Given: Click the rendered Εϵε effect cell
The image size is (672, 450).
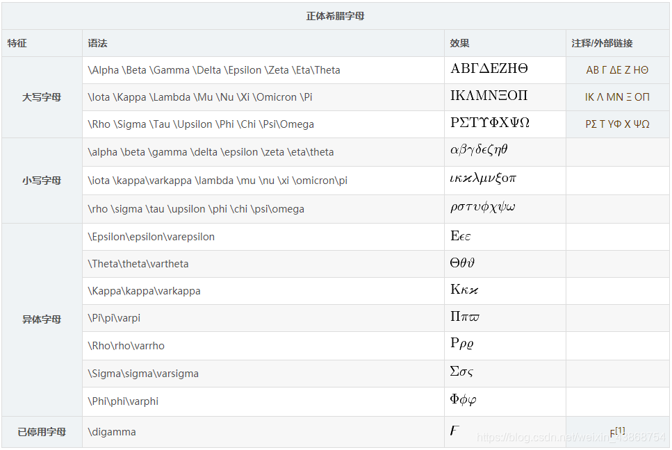Looking at the screenshot, I should [x=505, y=237].
